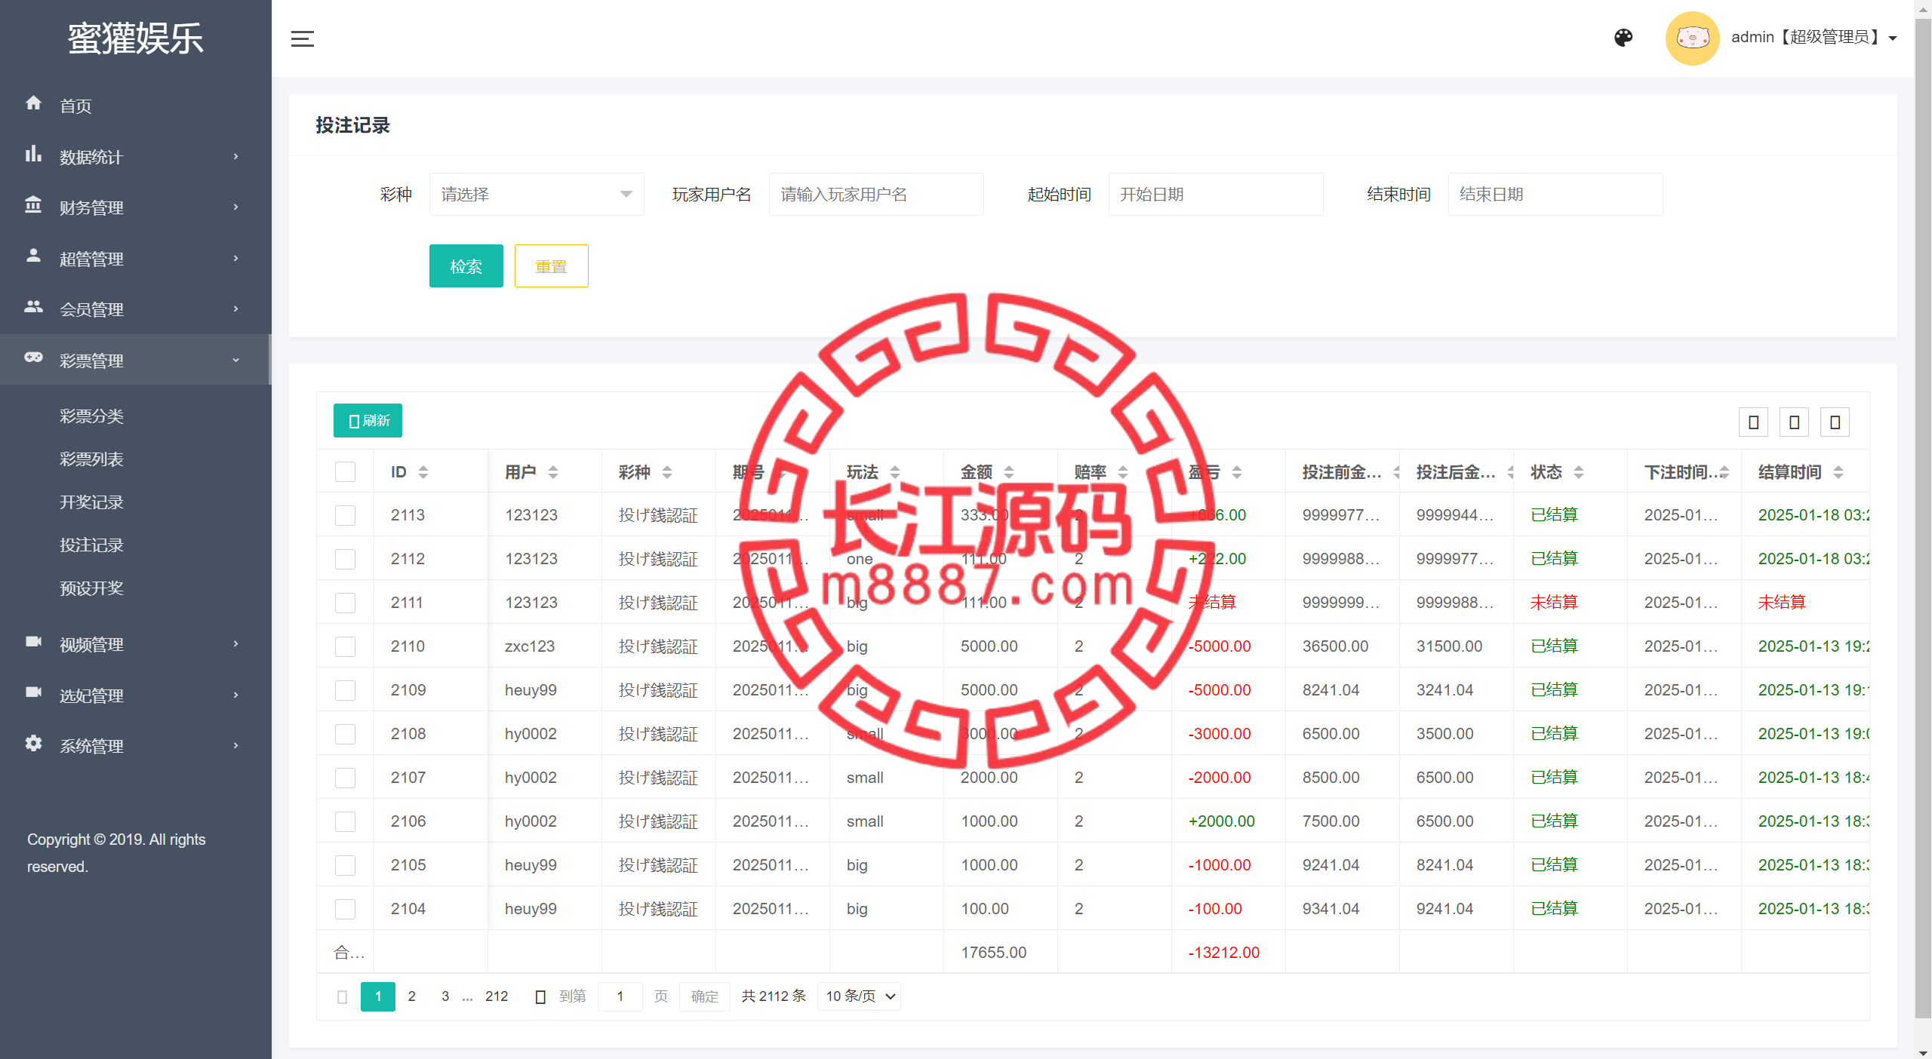Toggle the sidebar collapse hamburger icon
Image resolution: width=1932 pixels, height=1059 pixels.
point(303,38)
